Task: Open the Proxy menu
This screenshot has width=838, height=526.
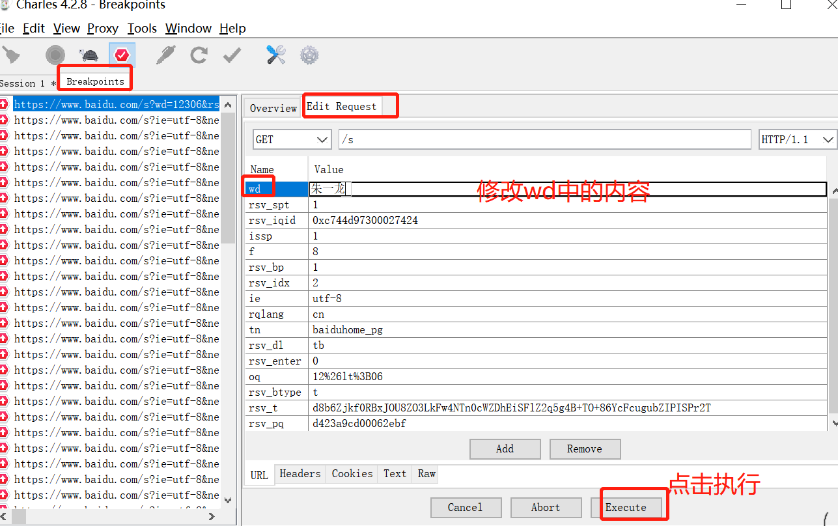Action: (x=103, y=28)
